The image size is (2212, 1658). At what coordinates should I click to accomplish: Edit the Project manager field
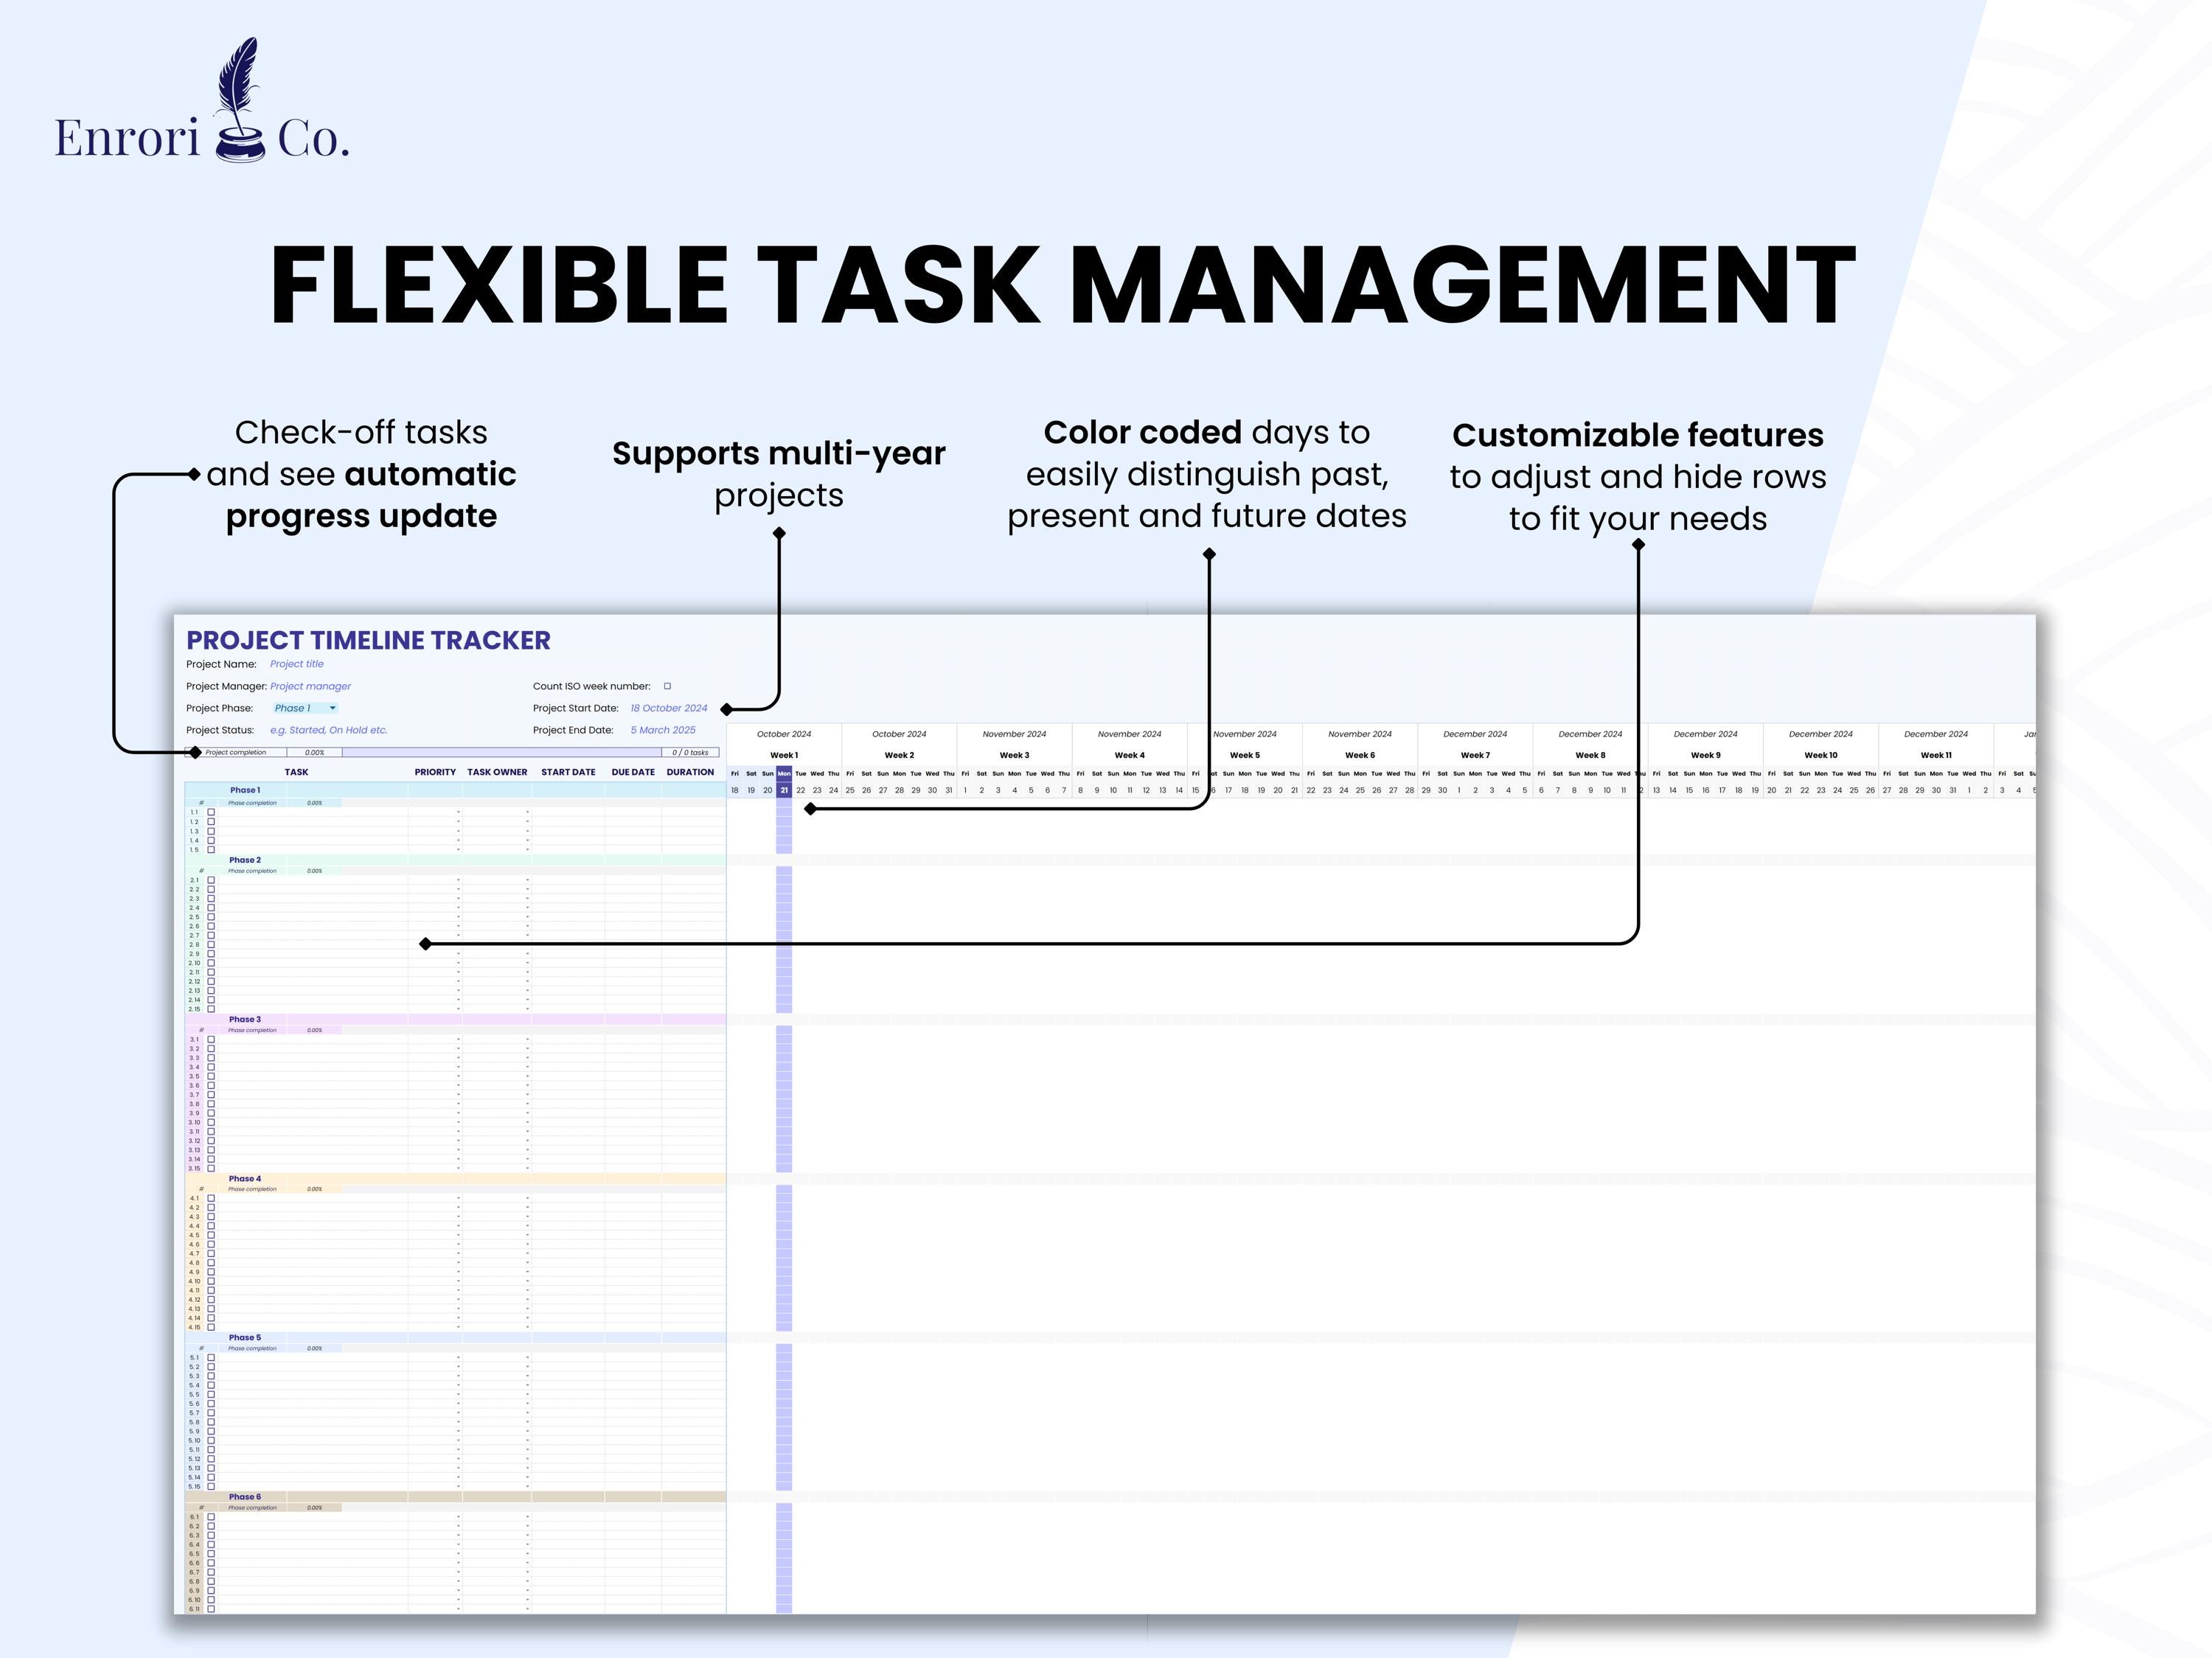coord(310,686)
